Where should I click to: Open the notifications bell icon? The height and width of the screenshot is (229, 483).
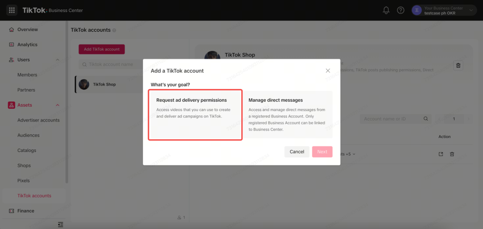point(386,10)
